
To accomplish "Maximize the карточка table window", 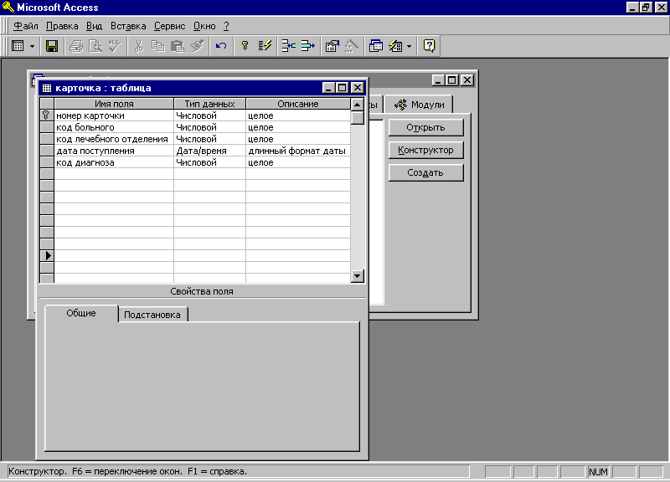I will pos(343,88).
